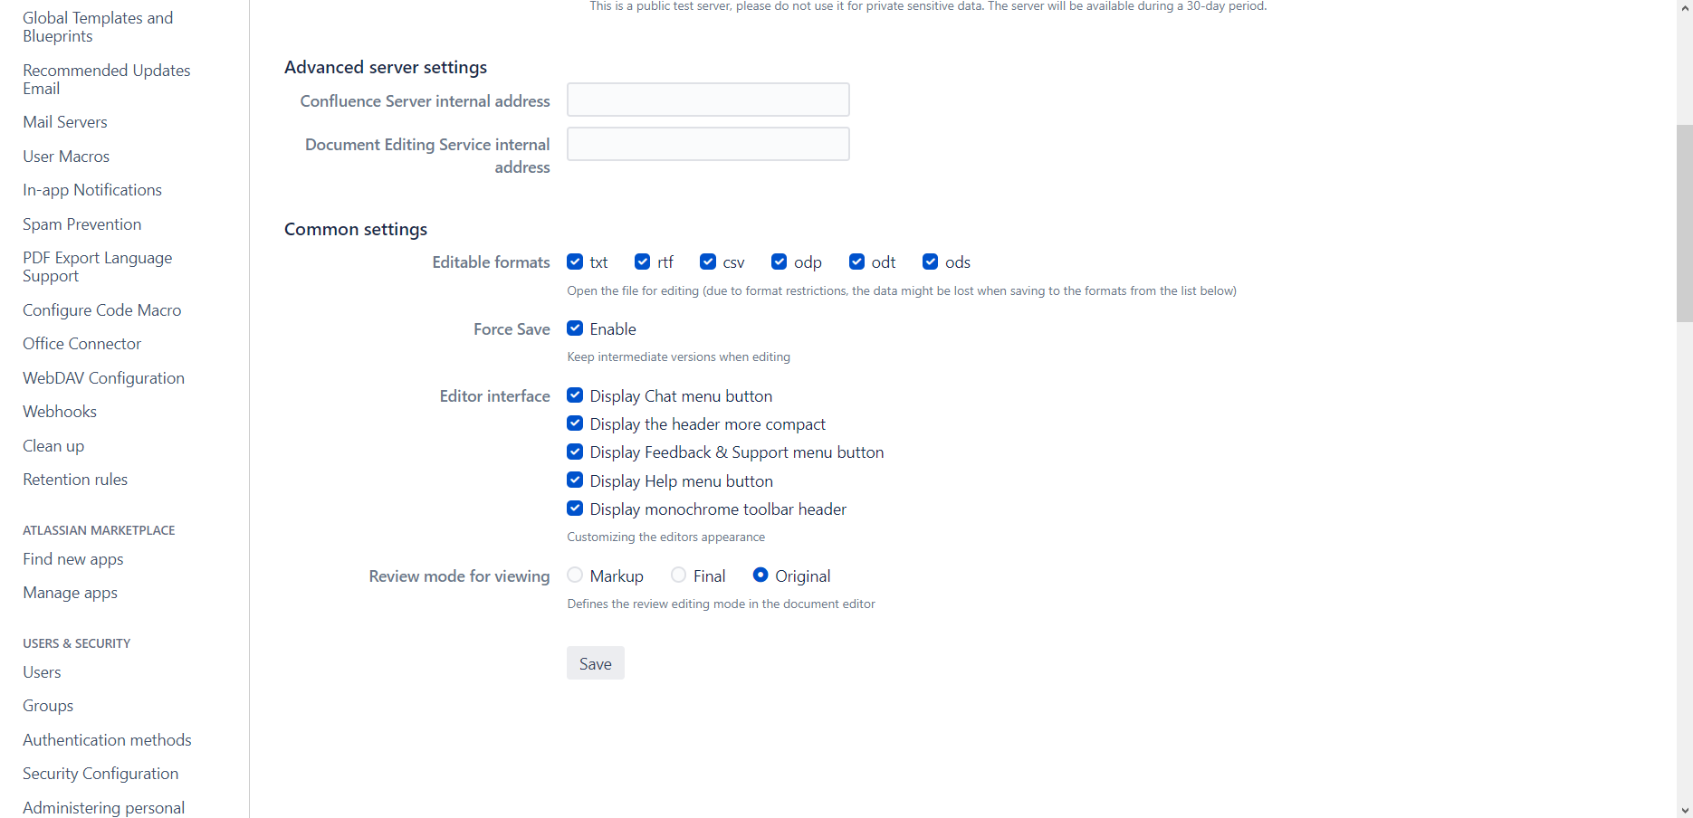The height and width of the screenshot is (818, 1693).
Task: Open Security Configuration link
Action: point(100,774)
